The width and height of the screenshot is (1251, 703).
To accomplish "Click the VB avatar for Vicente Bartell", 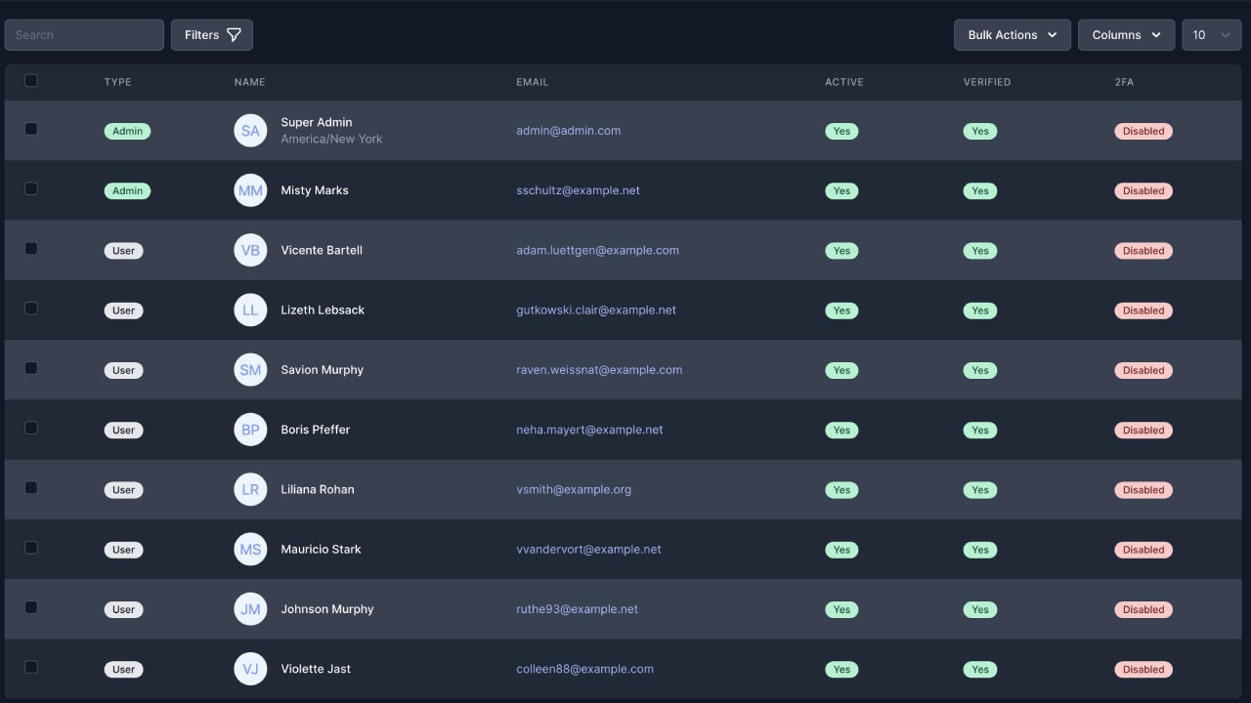I will (x=250, y=250).
